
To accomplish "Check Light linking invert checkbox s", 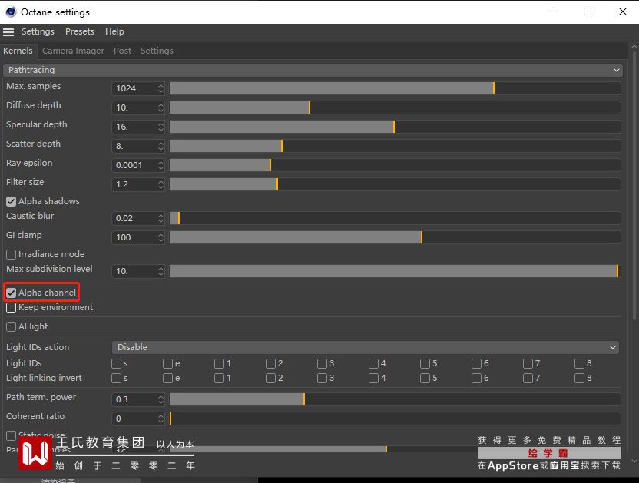I will click(x=116, y=379).
